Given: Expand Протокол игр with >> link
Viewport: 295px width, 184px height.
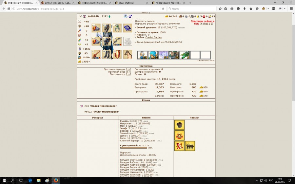Looking at the screenshot, I should click(128, 74).
